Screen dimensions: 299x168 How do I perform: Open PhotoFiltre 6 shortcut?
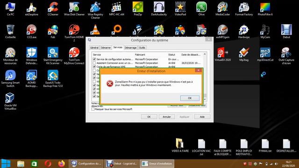pyautogui.click(x=265, y=8)
